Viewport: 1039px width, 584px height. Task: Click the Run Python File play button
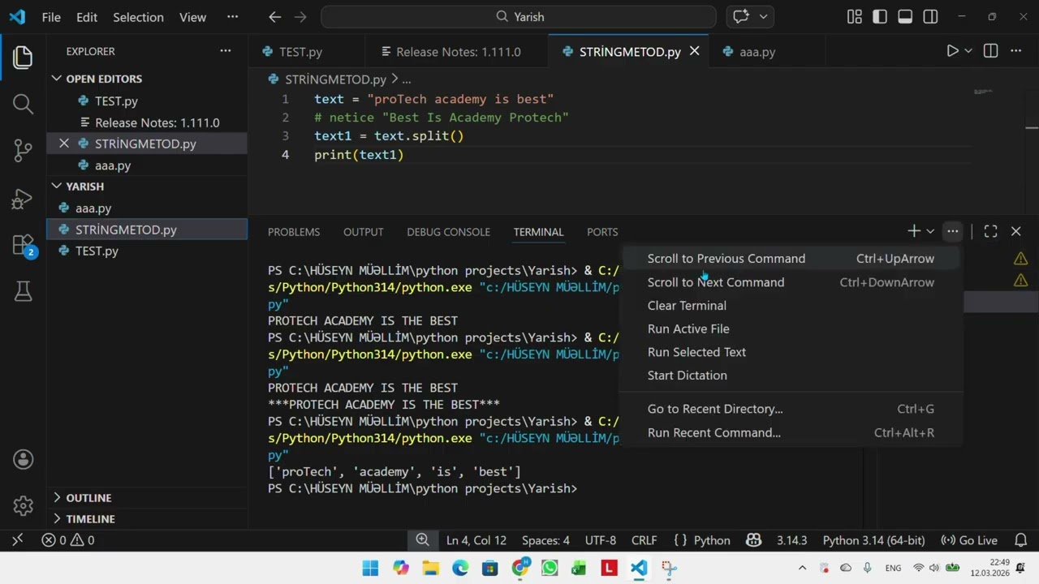click(x=952, y=51)
